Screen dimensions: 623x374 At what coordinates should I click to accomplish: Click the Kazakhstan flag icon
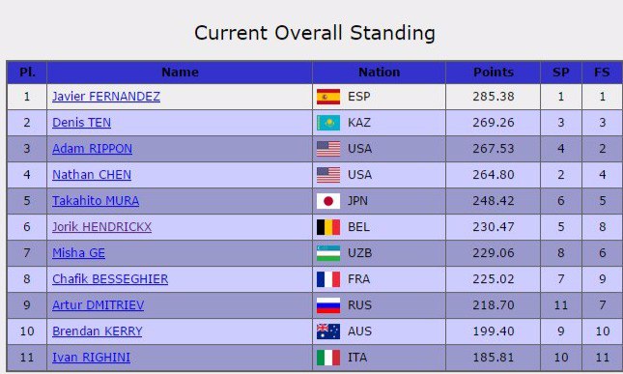click(328, 123)
